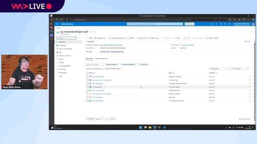
Task: Click the Application Insights resource icon
Action: pos(90,76)
